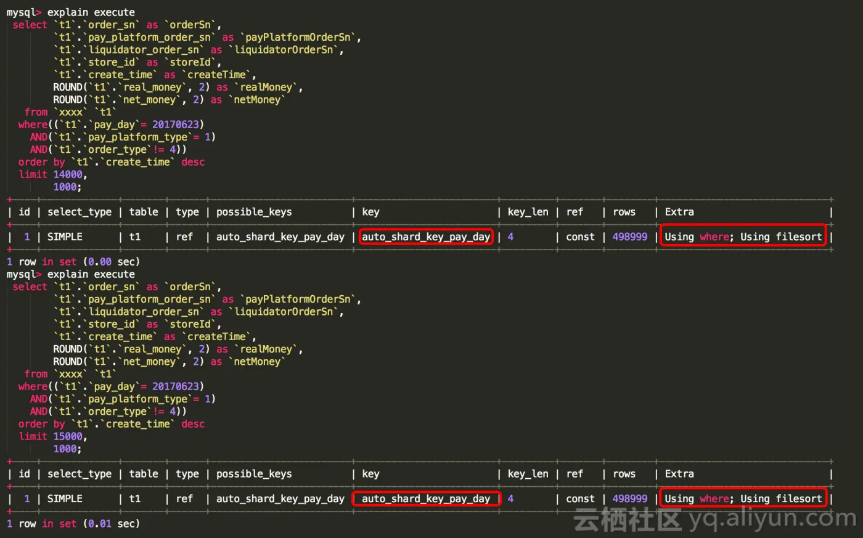
Task: Click 'explain execute' in the second mysql prompt
Action: [91, 274]
